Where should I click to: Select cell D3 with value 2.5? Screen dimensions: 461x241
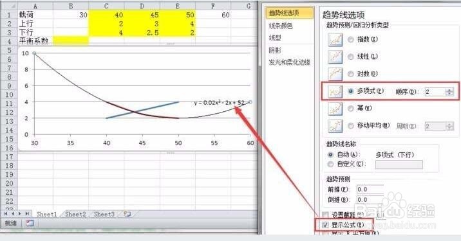tap(142, 32)
